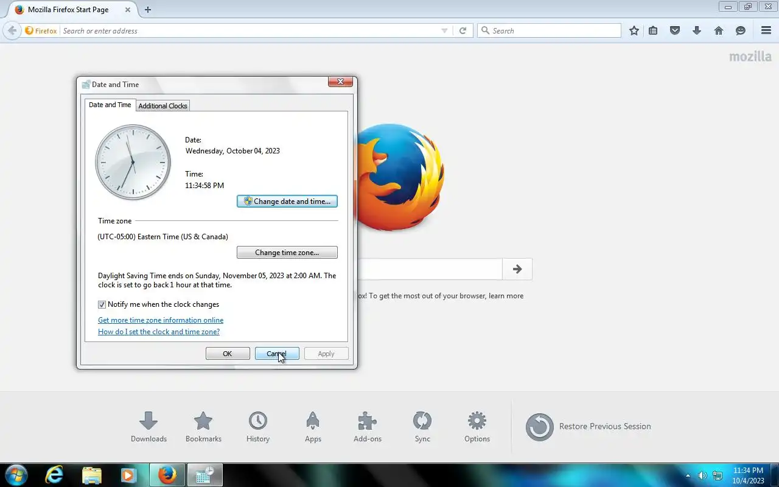This screenshot has width=779, height=487.
Task: Close the Date and Time dialog
Action: pyautogui.click(x=341, y=82)
